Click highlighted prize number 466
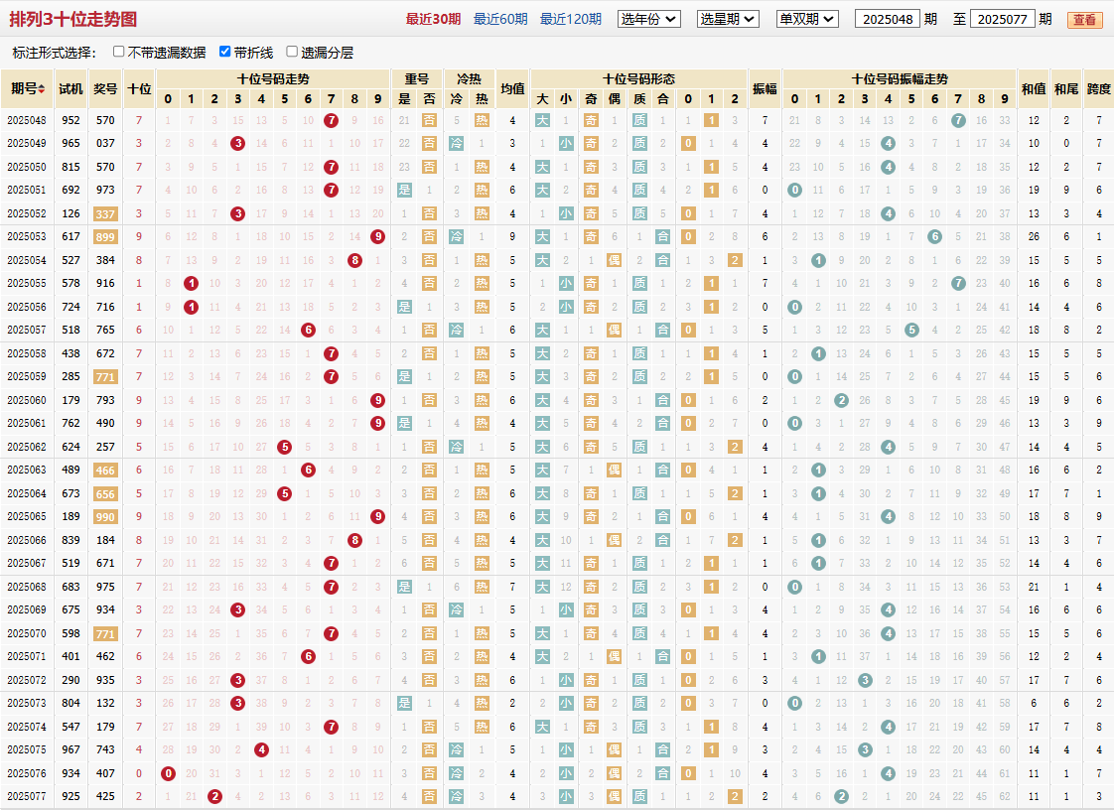This screenshot has height=810, width=1114. [105, 471]
